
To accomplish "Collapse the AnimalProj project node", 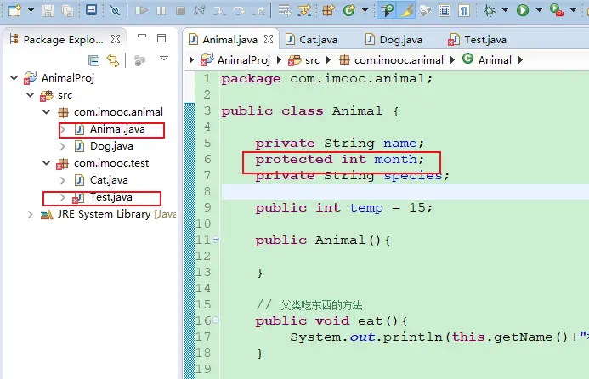I will pos(14,77).
